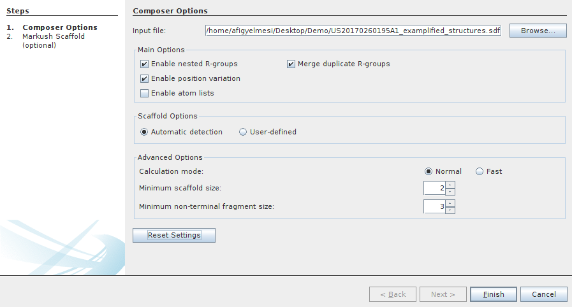Choose User-defined scaffold option
Viewport: 572px width, 307px height.
point(243,132)
